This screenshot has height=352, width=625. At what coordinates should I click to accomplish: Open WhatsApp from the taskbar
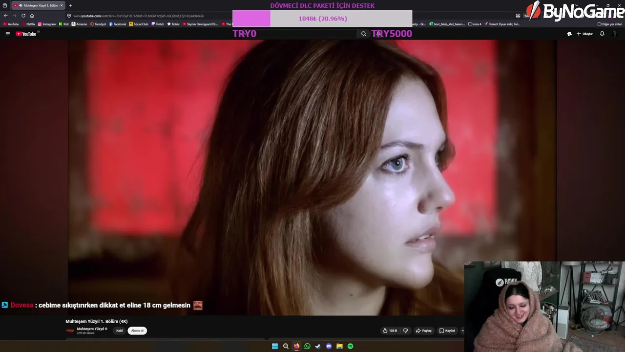[x=307, y=346]
